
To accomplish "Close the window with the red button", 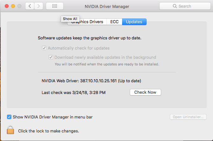I will 7,6.
